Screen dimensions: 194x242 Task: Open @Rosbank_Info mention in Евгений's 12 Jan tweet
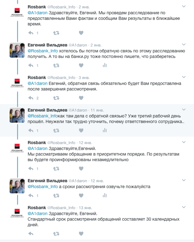click(43, 187)
